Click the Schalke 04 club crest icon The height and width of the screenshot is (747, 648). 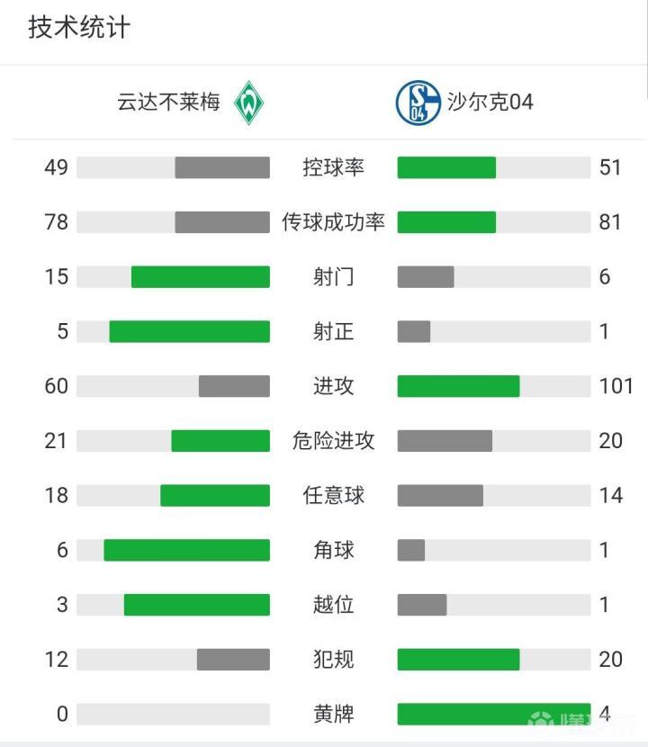click(x=418, y=102)
